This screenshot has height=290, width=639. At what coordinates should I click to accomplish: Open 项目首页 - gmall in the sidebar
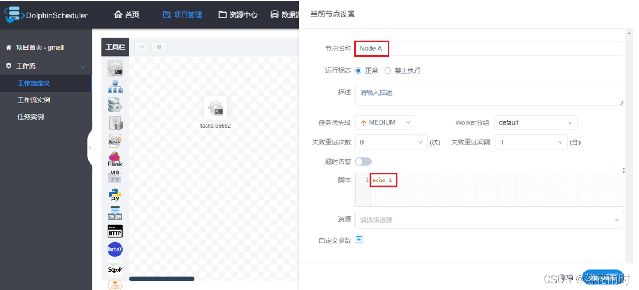46,47
